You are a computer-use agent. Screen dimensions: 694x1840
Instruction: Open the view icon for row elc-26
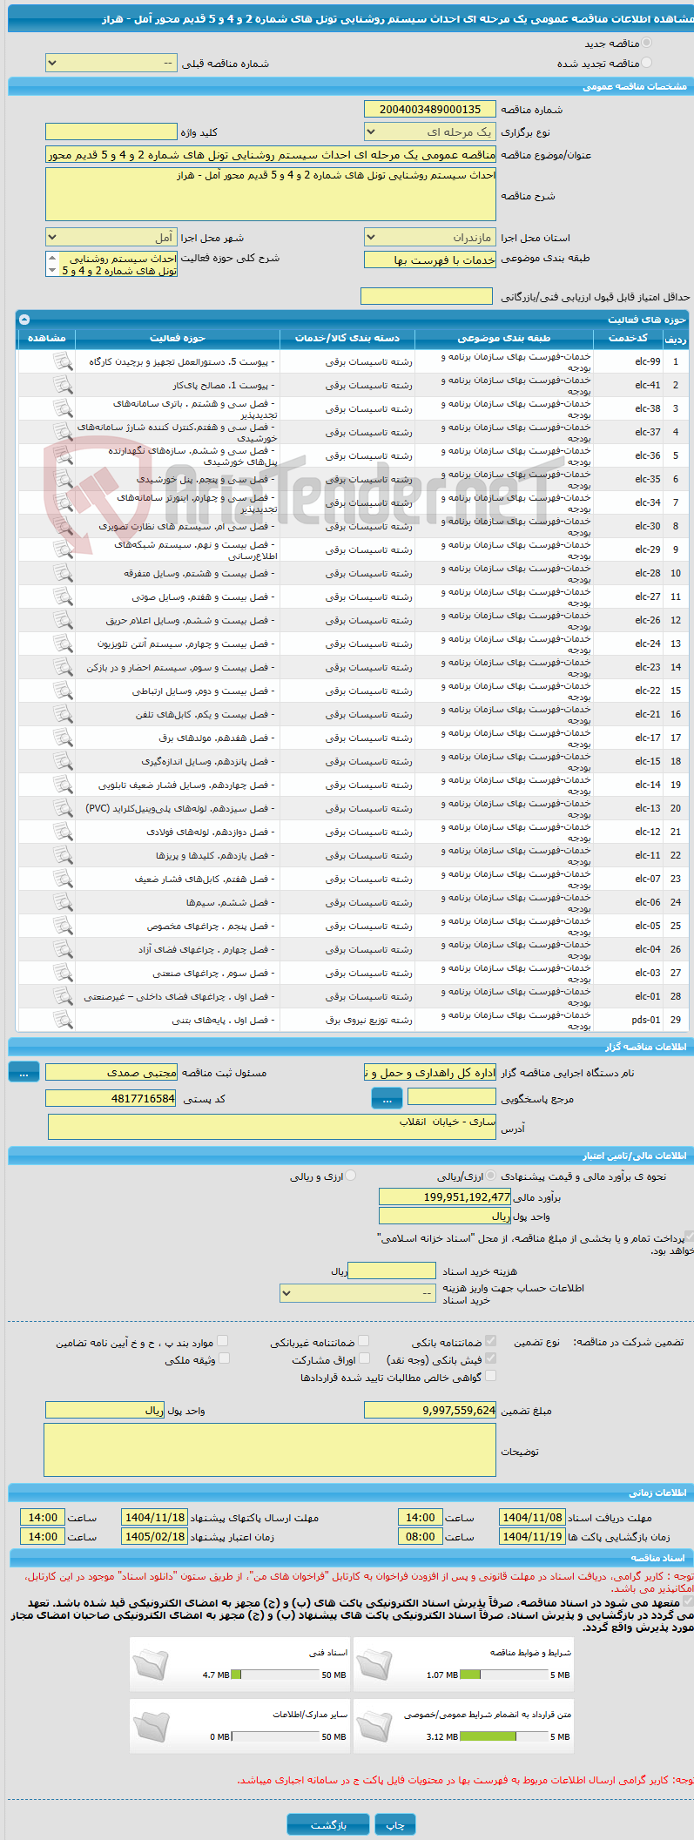pyautogui.click(x=63, y=620)
